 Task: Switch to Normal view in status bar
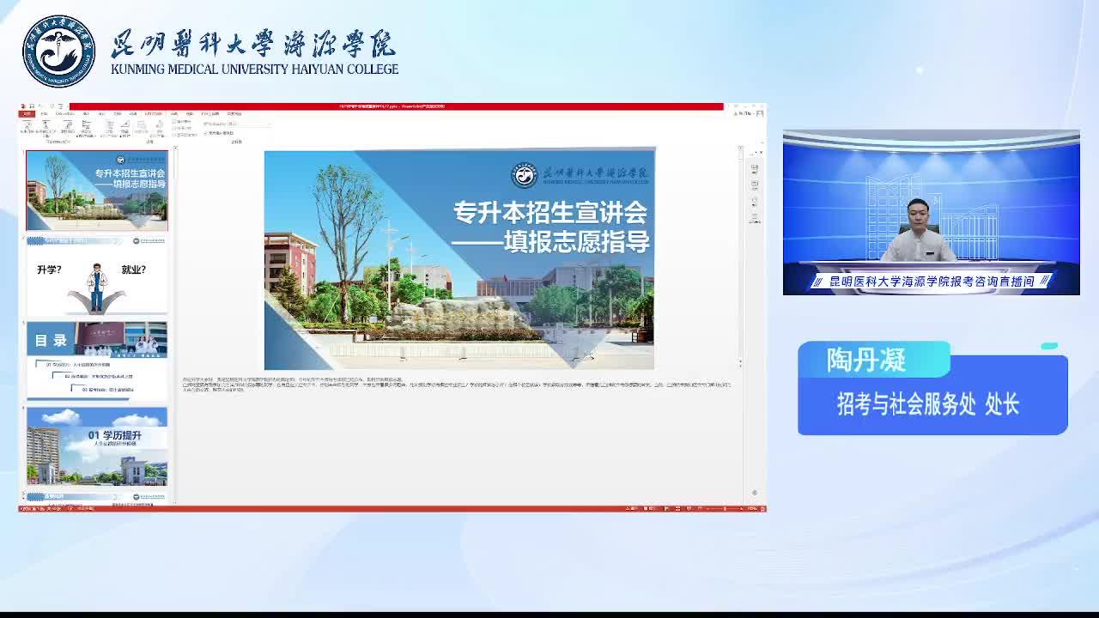point(666,509)
